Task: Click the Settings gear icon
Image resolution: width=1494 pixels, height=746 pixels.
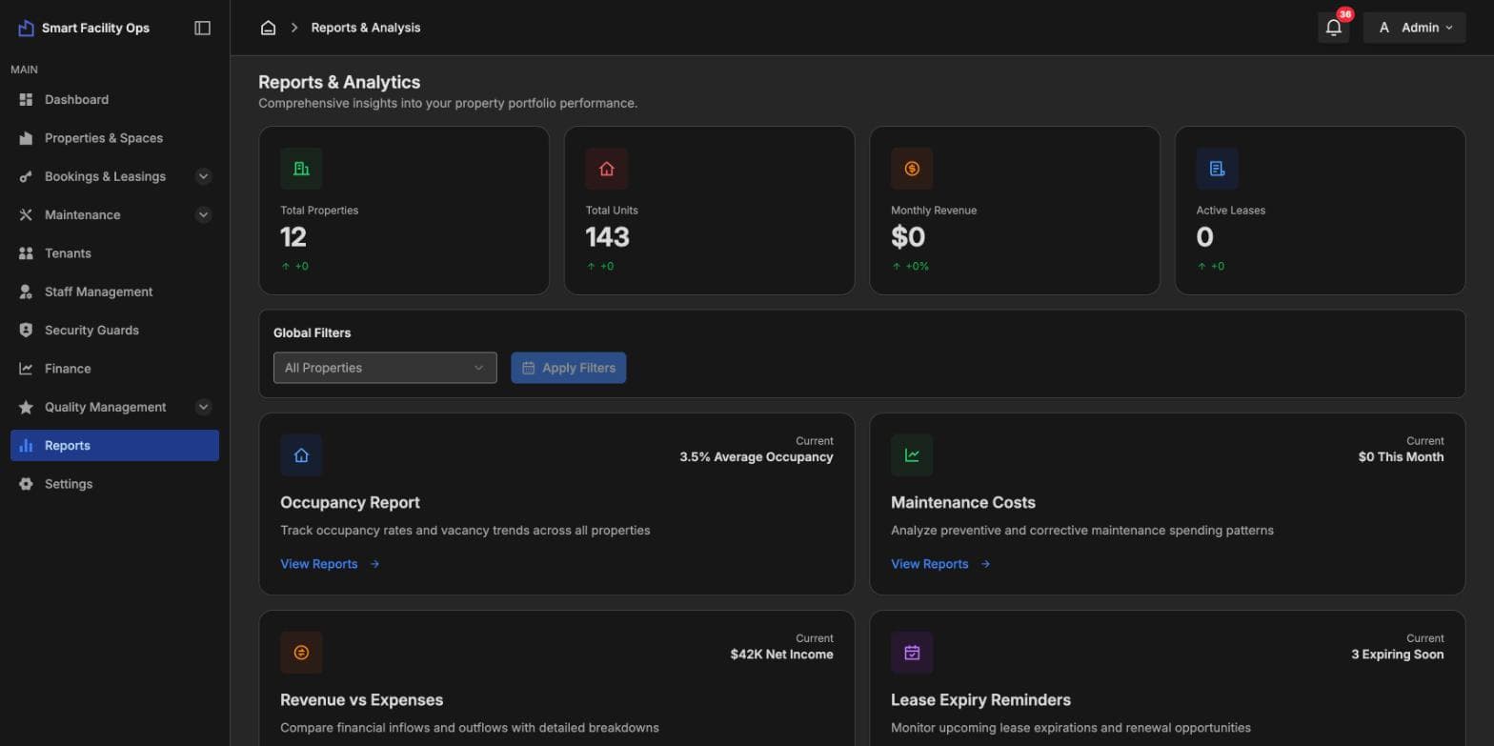Action: pyautogui.click(x=26, y=484)
